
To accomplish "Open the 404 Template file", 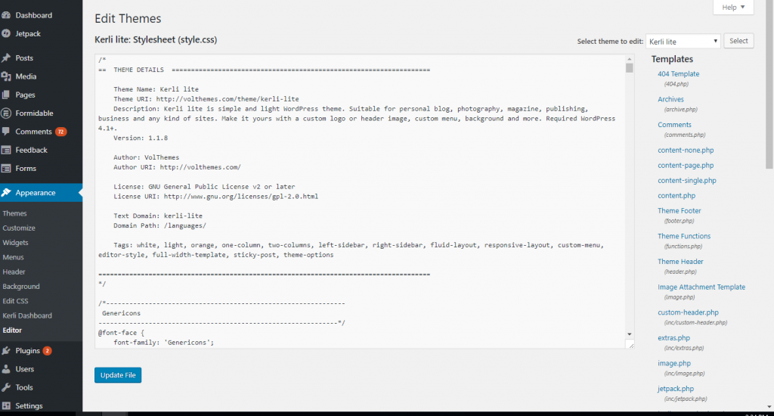I will (678, 73).
